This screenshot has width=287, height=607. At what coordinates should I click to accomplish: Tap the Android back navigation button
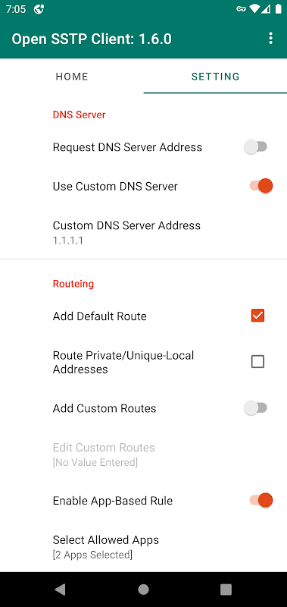pos(61,590)
